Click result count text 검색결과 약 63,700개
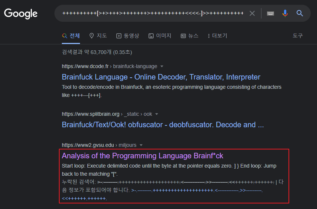317x209 pixels. pyautogui.click(x=97, y=52)
